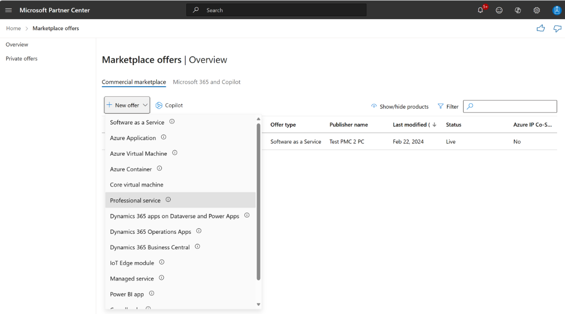Open the user account avatar
565x314 pixels.
pos(557,10)
